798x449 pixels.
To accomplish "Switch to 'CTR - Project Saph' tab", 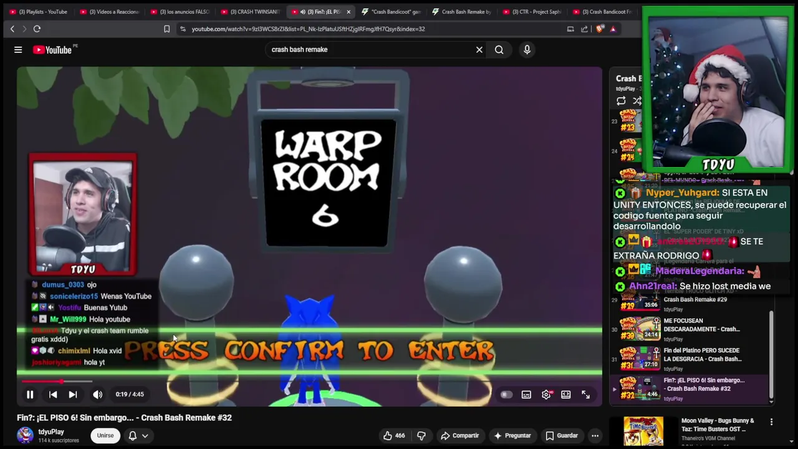I will (532, 12).
